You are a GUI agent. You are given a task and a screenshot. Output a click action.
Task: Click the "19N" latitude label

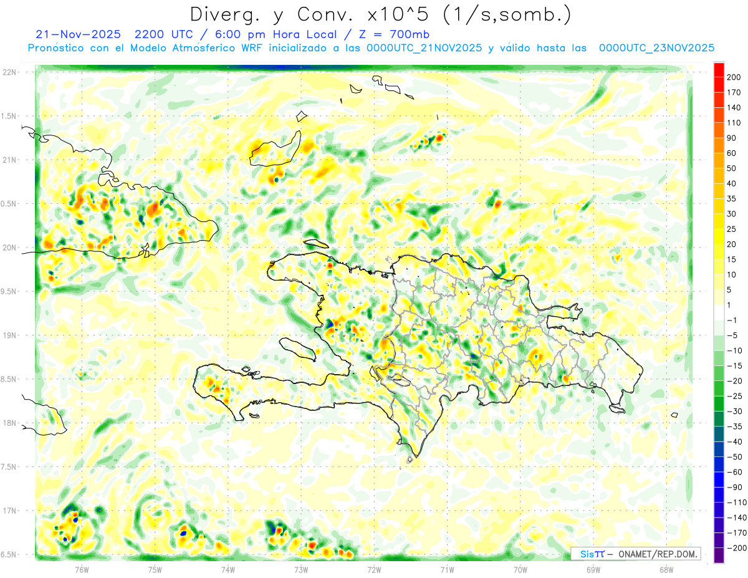(x=9, y=335)
